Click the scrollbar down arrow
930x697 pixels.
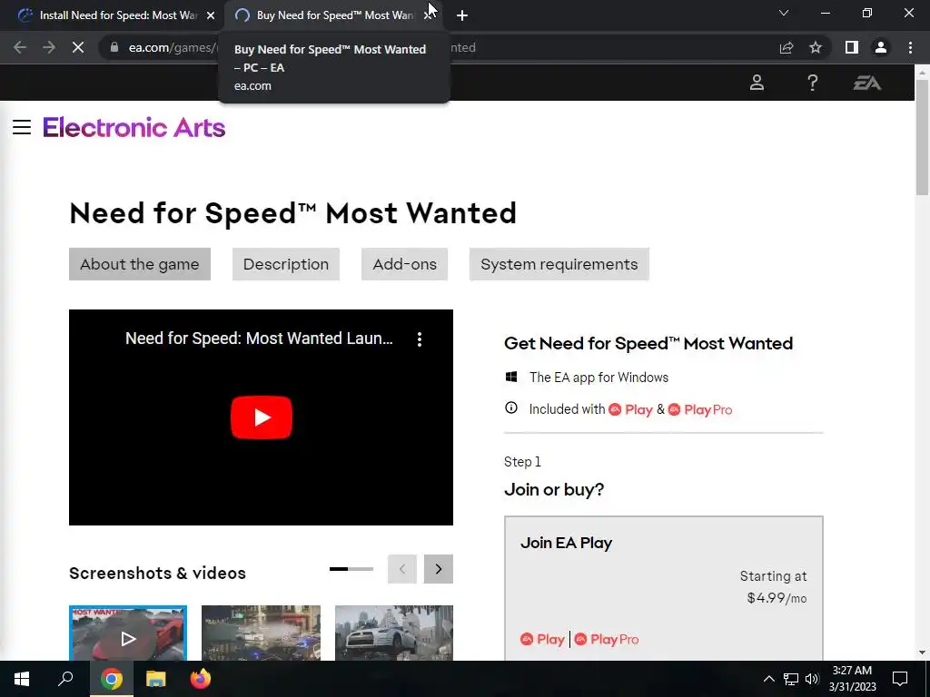click(x=922, y=653)
